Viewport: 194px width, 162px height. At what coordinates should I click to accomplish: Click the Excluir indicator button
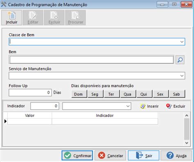click(x=176, y=106)
